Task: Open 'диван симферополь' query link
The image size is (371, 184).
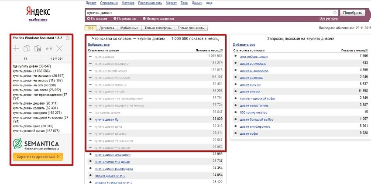Action: pos(255,126)
